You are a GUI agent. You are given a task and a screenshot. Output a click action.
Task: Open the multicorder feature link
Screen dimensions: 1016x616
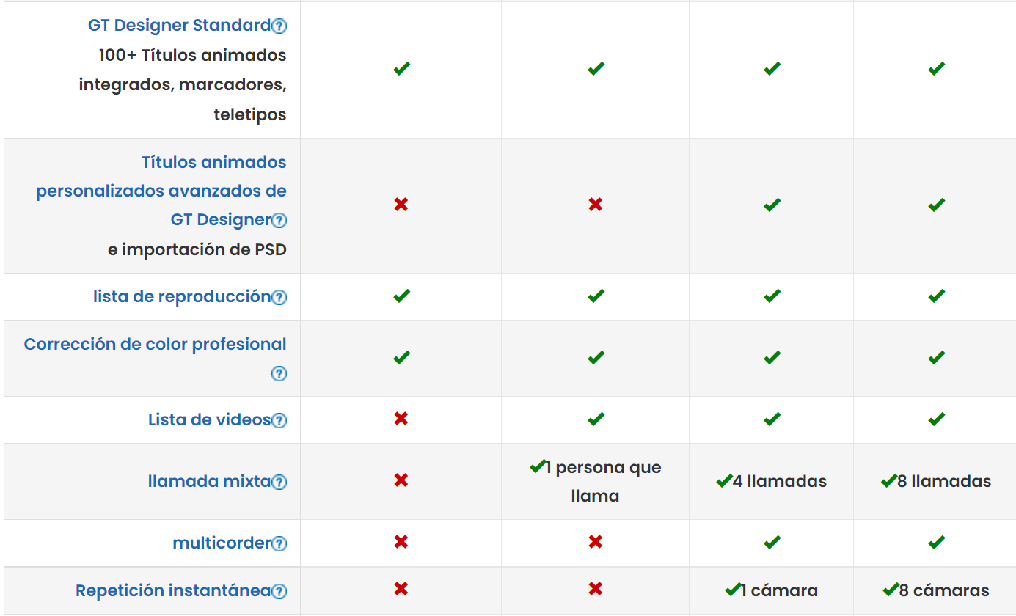222,543
